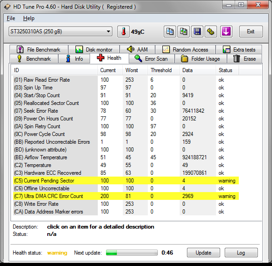Click the purple down arrow icon
Image resolution: width=272 pixels, height=266 pixels.
226,31
